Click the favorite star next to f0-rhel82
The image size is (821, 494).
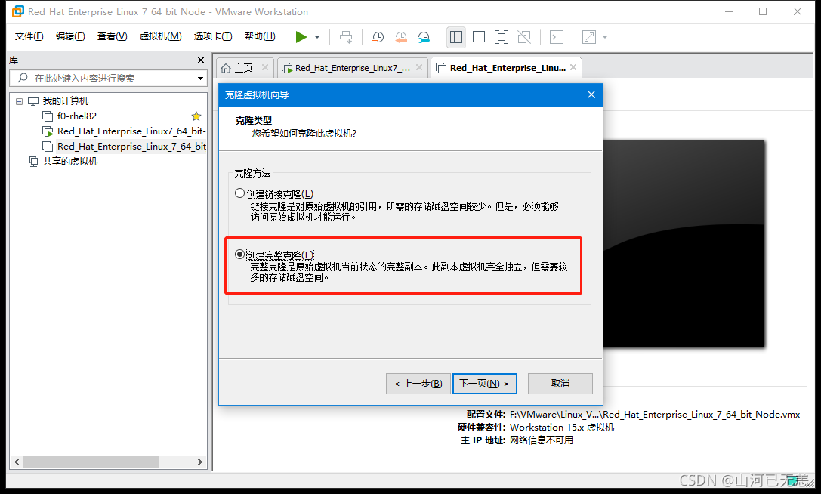pyautogui.click(x=196, y=116)
